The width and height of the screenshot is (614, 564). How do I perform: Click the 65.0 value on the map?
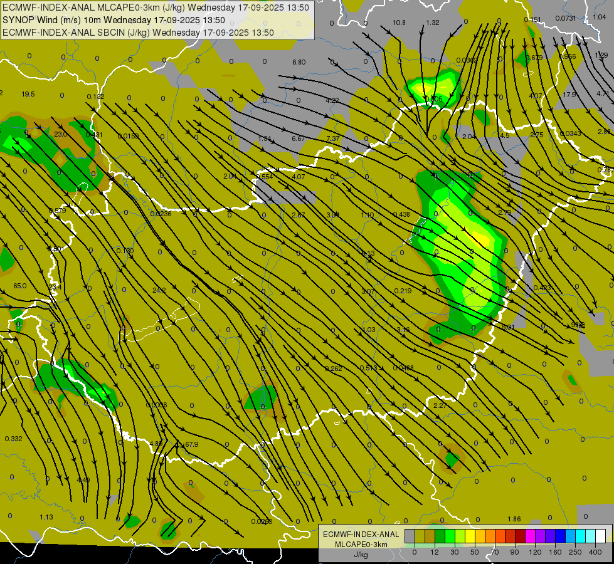click(20, 286)
